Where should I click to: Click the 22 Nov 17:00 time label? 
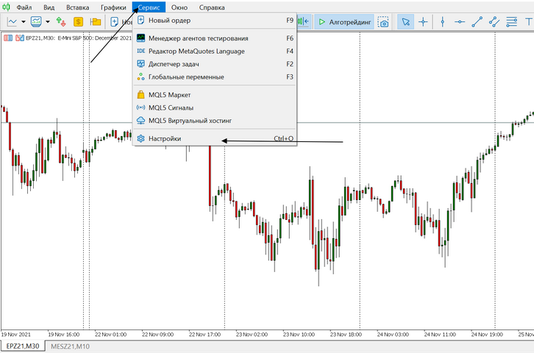tap(204, 335)
